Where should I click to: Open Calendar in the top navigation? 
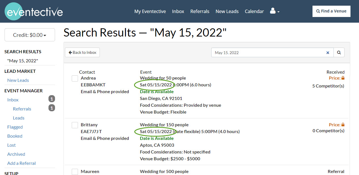pyautogui.click(x=254, y=11)
